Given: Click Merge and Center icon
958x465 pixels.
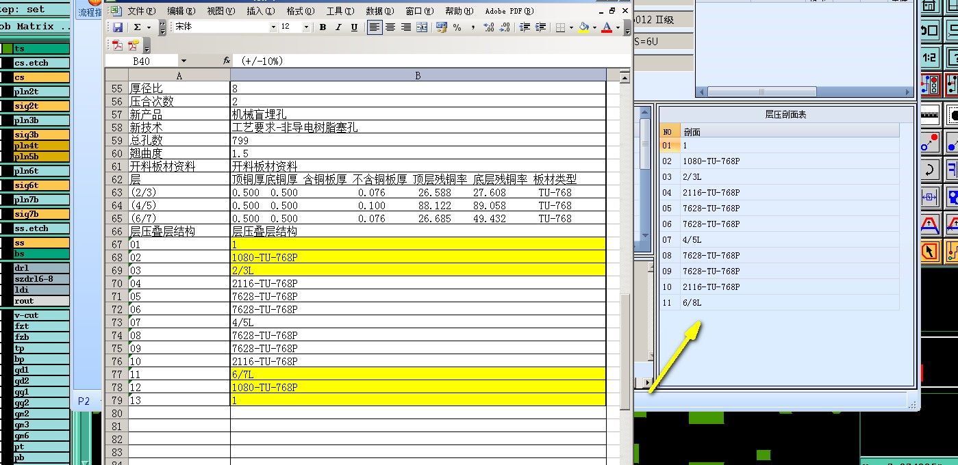Looking at the screenshot, I should (x=422, y=27).
